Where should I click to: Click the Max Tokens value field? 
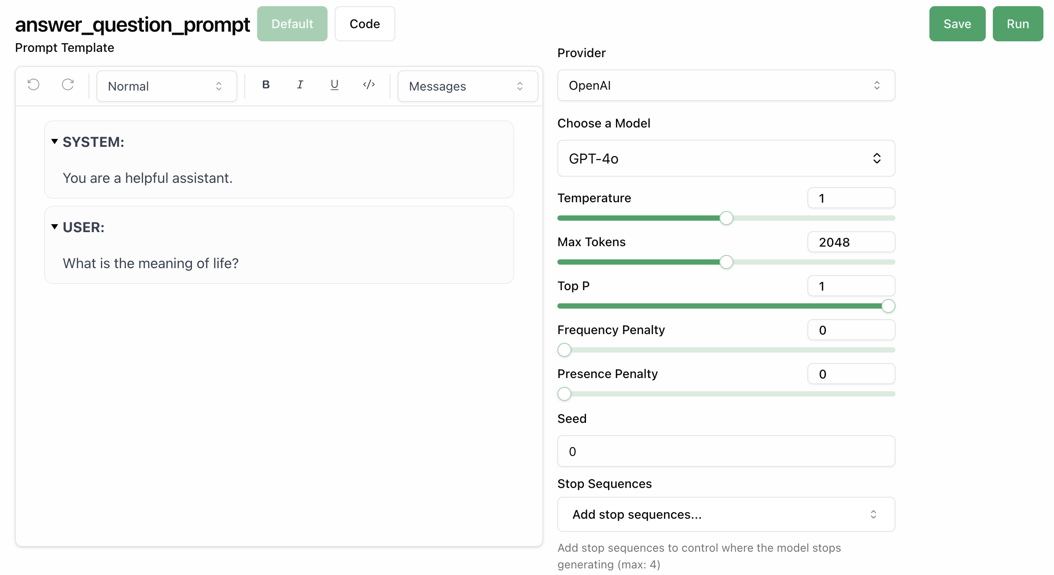point(851,242)
